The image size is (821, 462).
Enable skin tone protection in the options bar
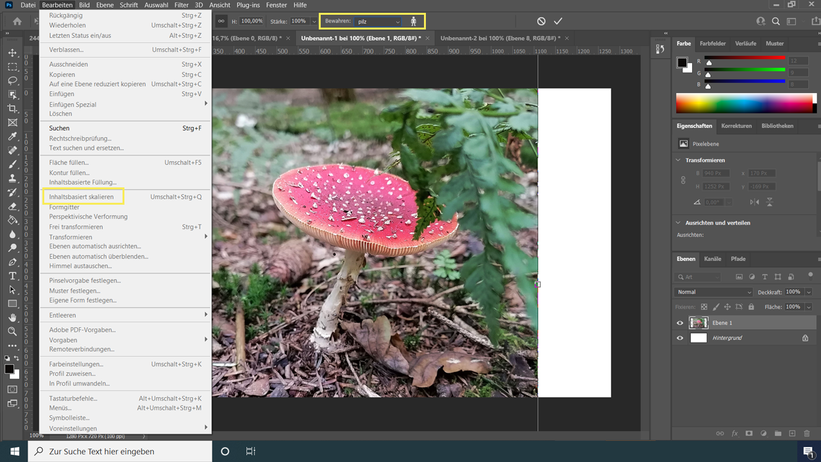coord(414,21)
